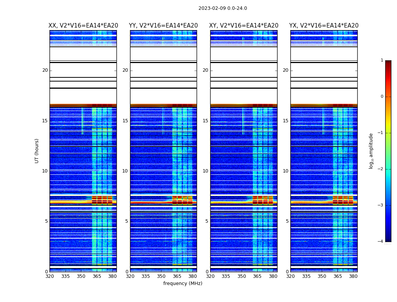Image resolution: width=397 pixels, height=302 pixels.
Task: Pick the dark blue bottom of the colorbar
Action: pos(388,239)
